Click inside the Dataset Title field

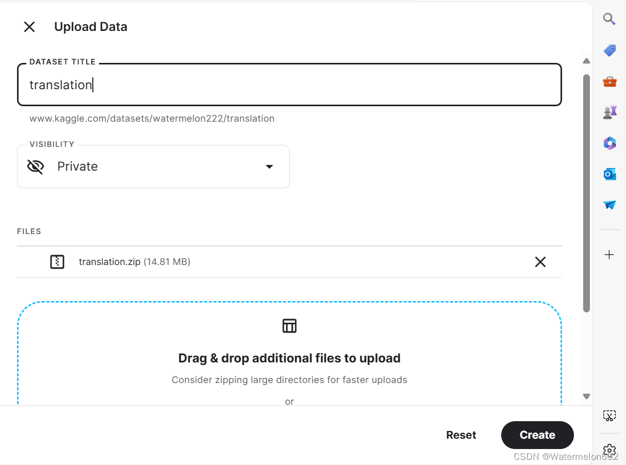[x=289, y=85]
